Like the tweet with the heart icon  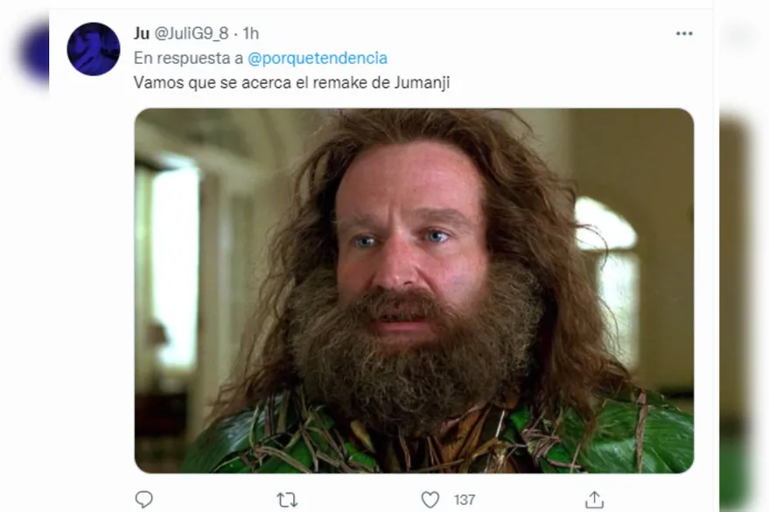(x=430, y=500)
